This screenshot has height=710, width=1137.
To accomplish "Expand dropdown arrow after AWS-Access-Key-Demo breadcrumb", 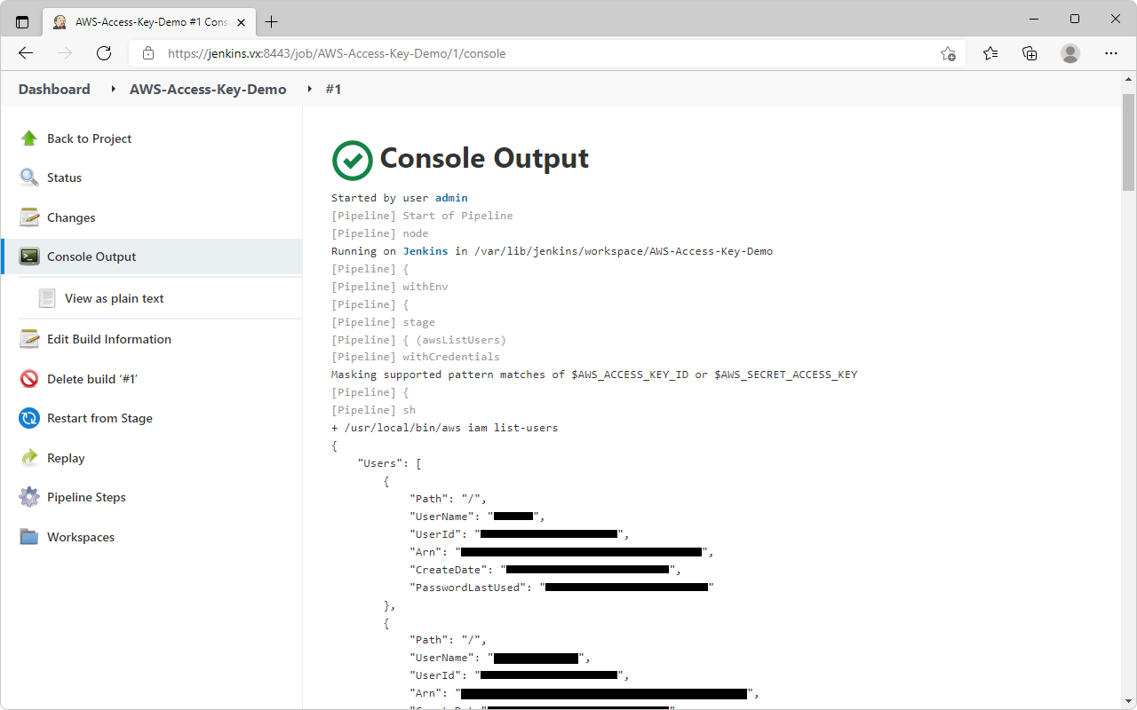I will (x=309, y=89).
